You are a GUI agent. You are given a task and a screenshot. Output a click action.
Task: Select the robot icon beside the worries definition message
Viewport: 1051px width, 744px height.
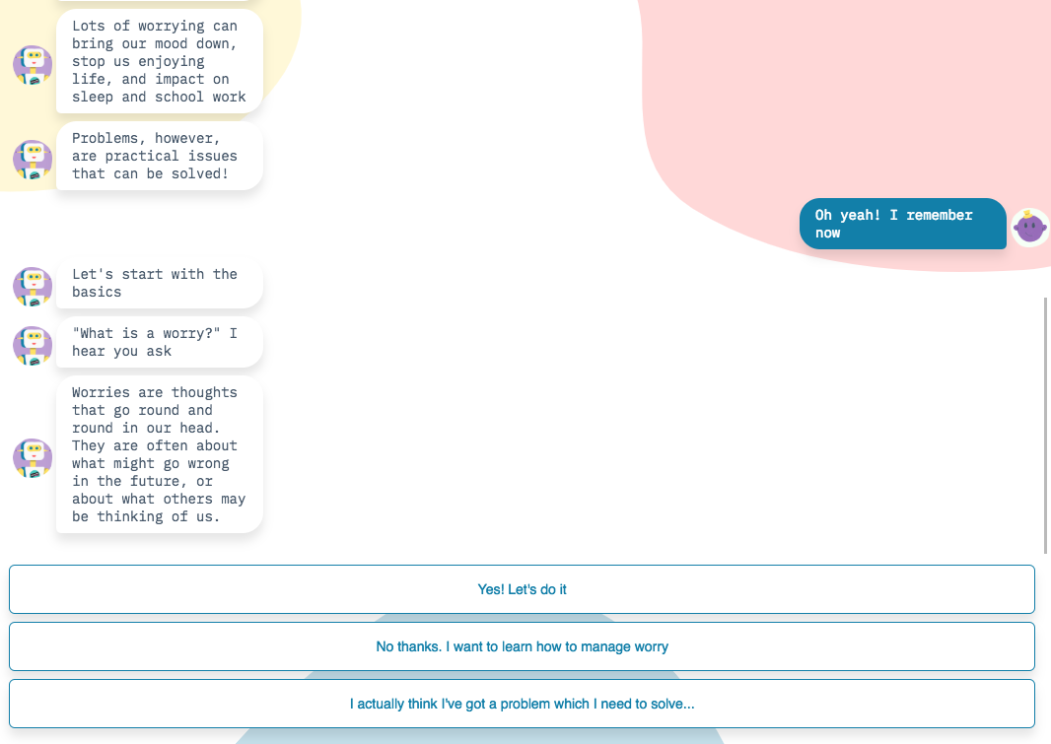[33, 458]
